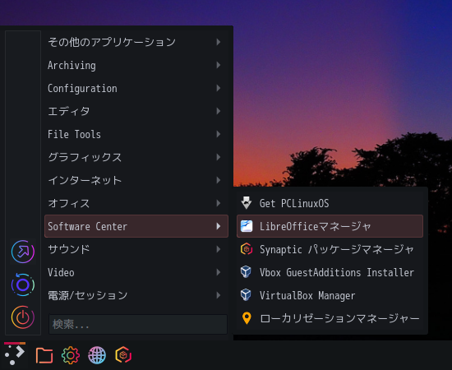Open VirtualBox Manager
Screen dimensions: 452x370
coord(330,295)
